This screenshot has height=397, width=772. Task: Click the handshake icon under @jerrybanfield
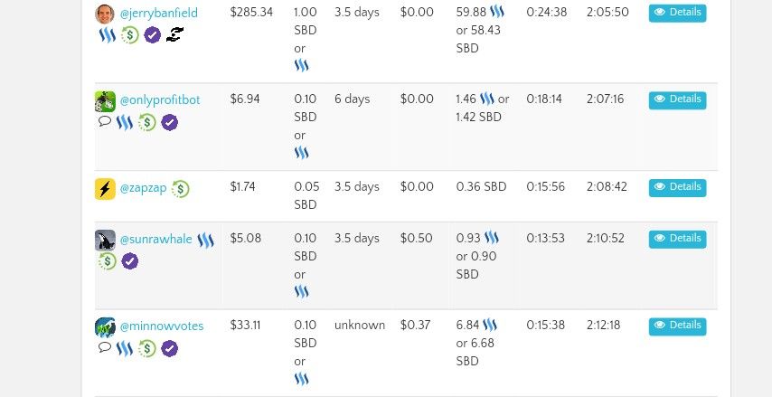[174, 34]
